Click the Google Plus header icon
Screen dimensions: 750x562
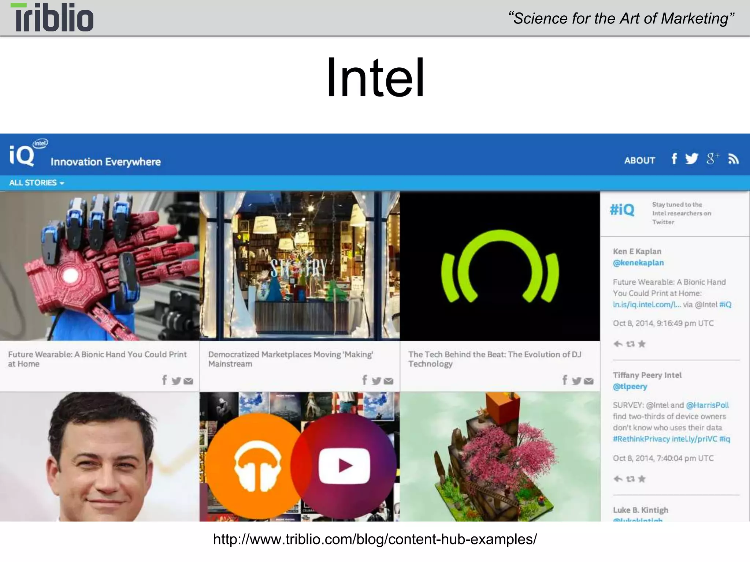712,159
